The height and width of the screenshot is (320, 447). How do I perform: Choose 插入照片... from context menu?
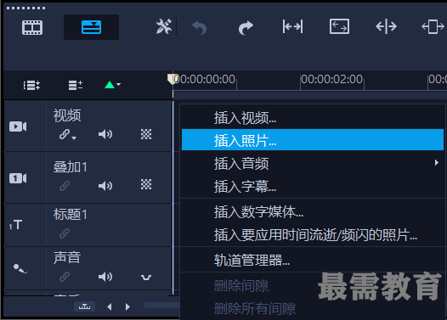313,140
